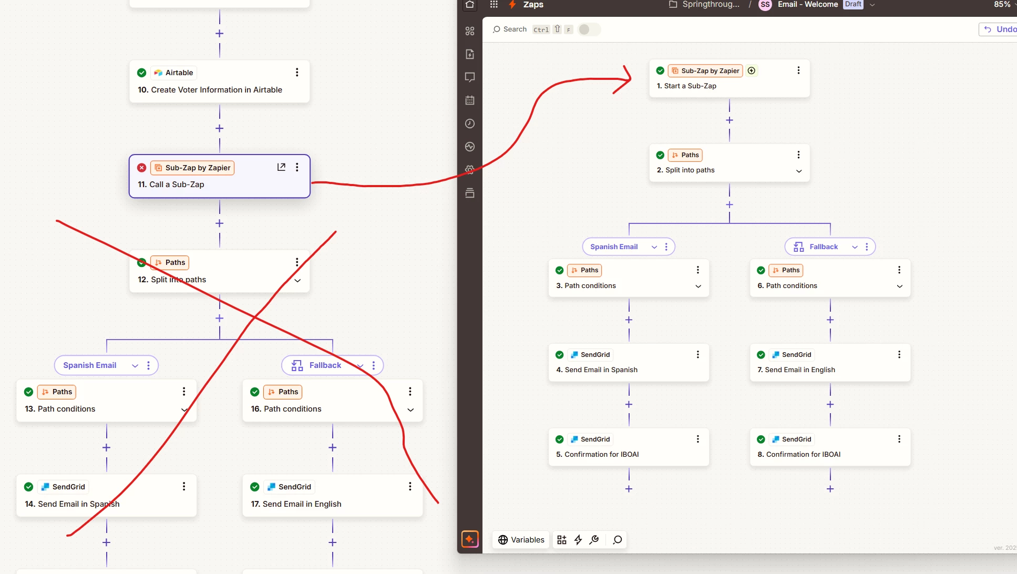This screenshot has width=1017, height=574.
Task: Open the Zap details file icon in sidebar
Action: (x=470, y=54)
